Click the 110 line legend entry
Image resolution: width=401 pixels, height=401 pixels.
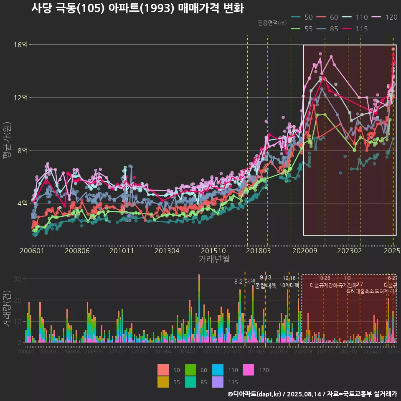point(355,17)
